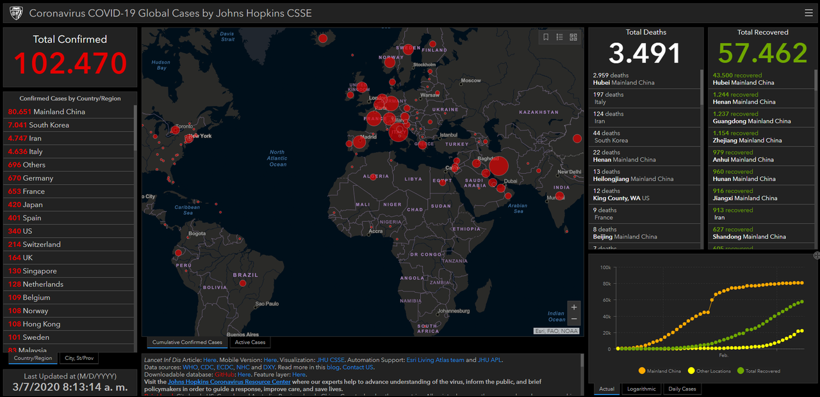Viewport: 820px width, 397px height.
Task: Open the blog link
Action: click(x=332, y=368)
